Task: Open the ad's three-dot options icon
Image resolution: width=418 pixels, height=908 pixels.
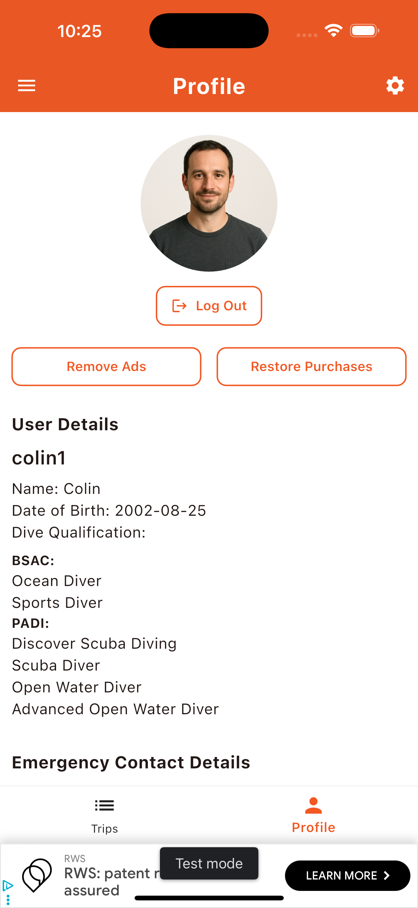Action: (x=8, y=899)
